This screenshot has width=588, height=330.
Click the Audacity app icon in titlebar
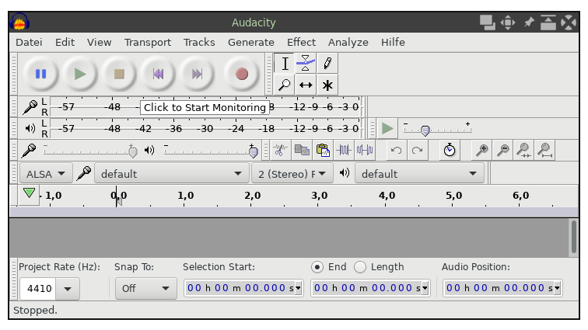(19, 23)
